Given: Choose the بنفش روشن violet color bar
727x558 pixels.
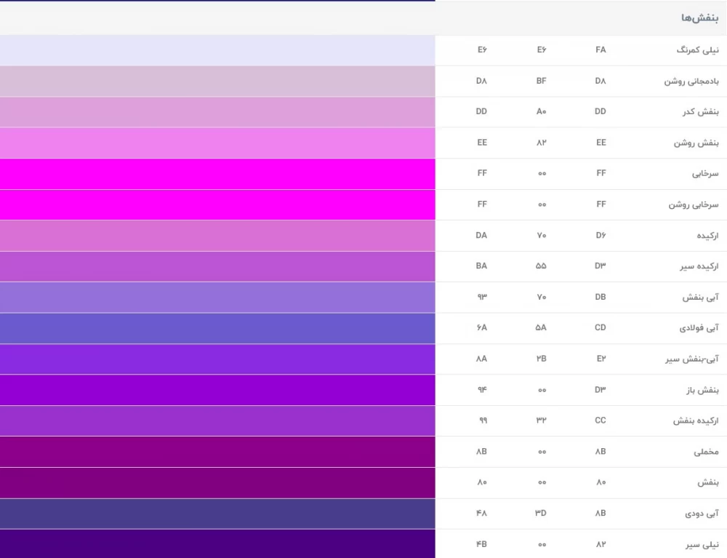Looking at the screenshot, I should coord(217,143).
